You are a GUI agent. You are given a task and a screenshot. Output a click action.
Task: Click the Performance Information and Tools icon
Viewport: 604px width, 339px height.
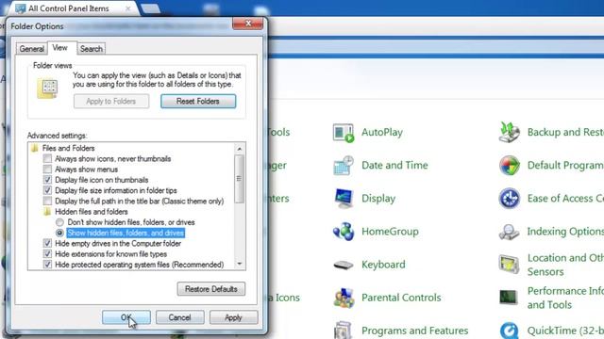pyautogui.click(x=509, y=298)
